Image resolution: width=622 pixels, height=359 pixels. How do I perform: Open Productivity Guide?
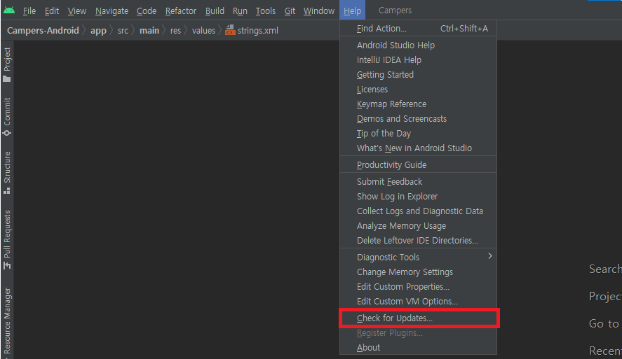click(x=418, y=164)
